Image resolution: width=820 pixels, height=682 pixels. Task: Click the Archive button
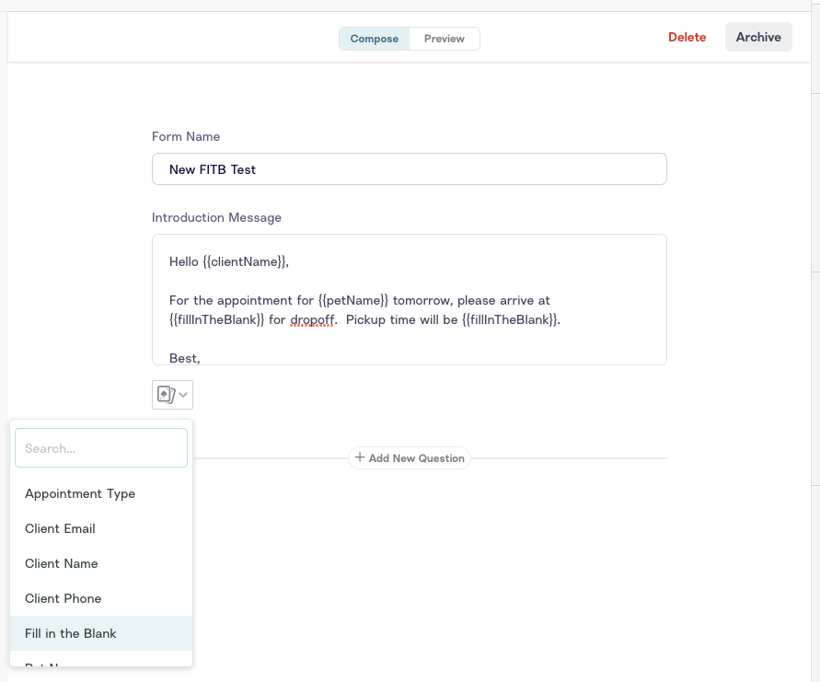coord(758,37)
